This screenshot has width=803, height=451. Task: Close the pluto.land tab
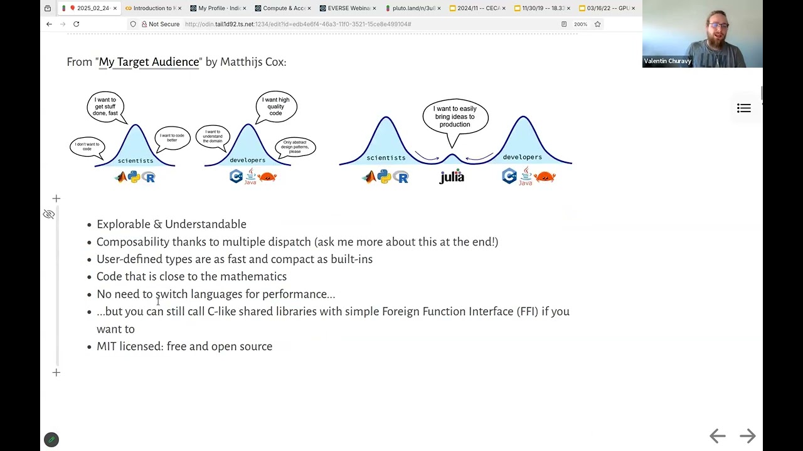click(x=439, y=8)
